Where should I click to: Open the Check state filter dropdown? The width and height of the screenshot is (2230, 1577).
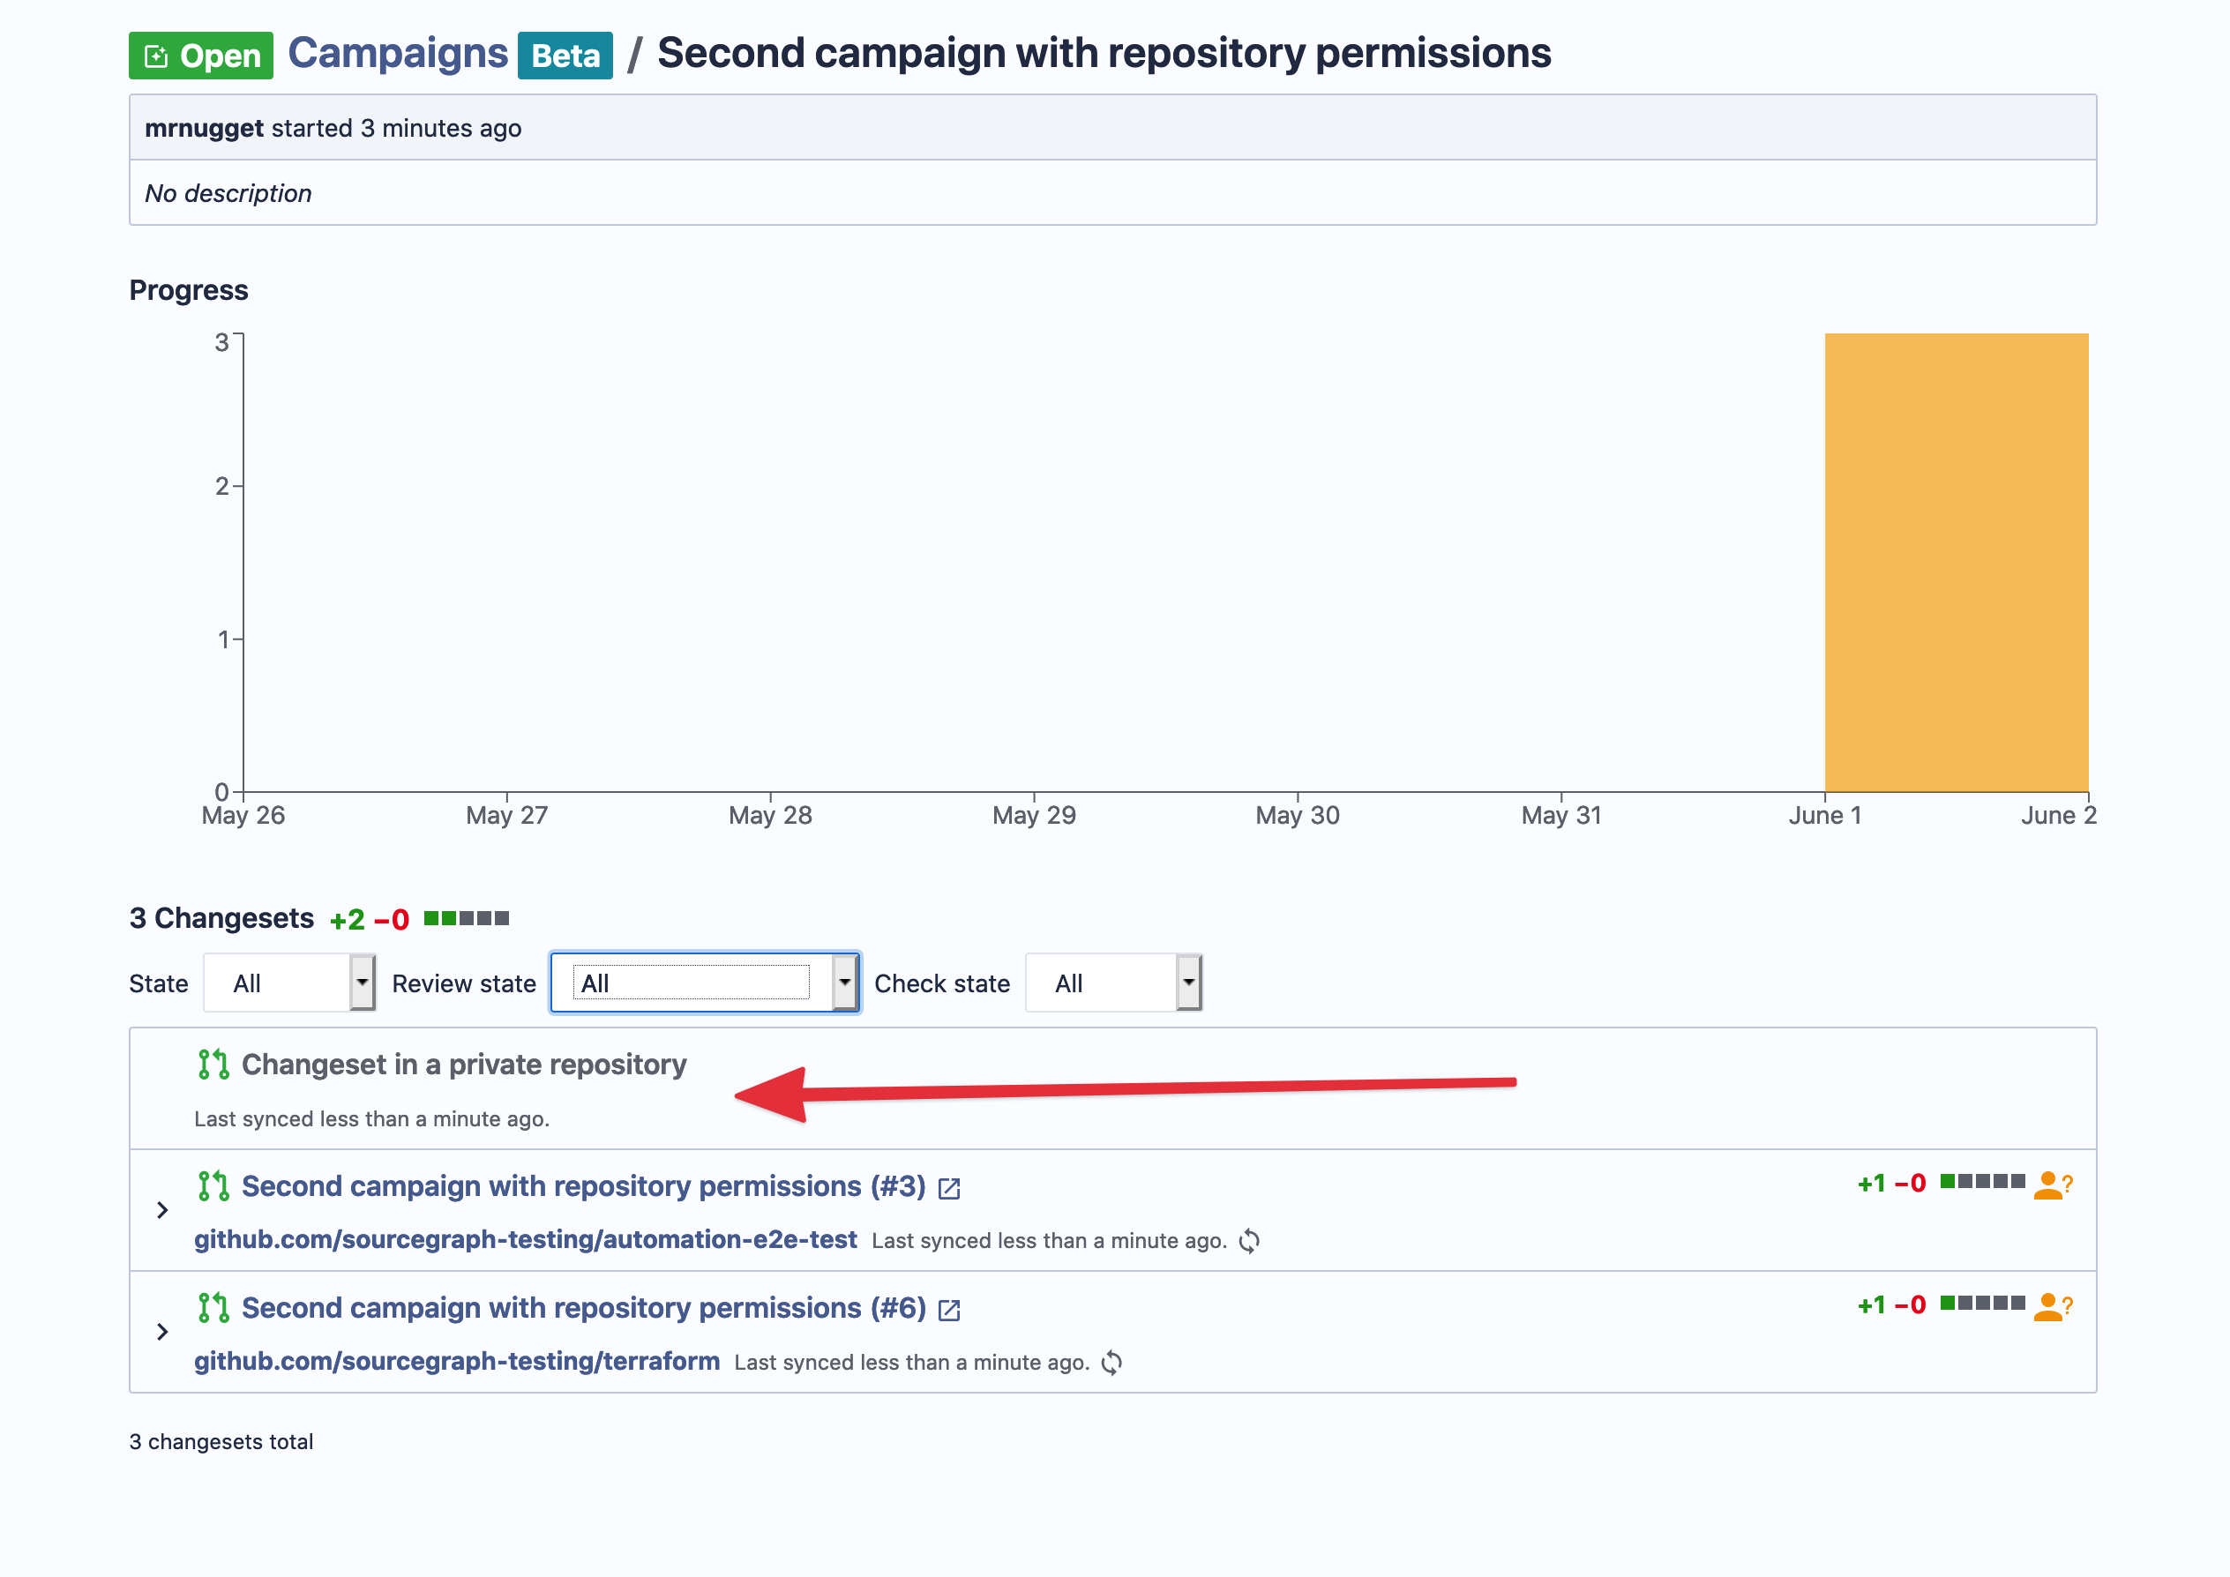tap(1113, 983)
